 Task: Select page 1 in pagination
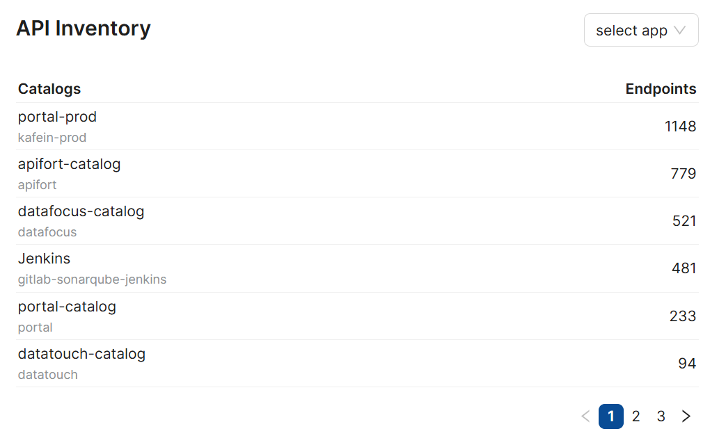point(611,416)
